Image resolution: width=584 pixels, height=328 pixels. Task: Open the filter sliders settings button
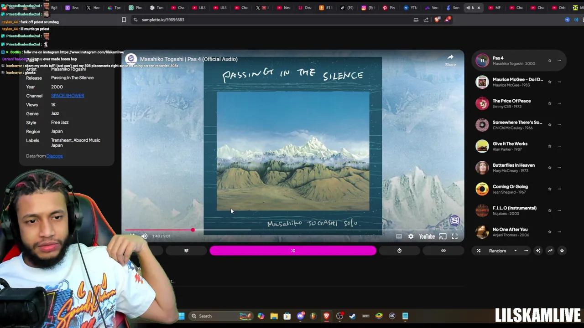[x=186, y=251]
